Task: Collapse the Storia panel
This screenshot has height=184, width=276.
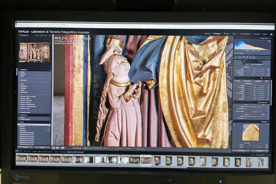Action: [18, 122]
